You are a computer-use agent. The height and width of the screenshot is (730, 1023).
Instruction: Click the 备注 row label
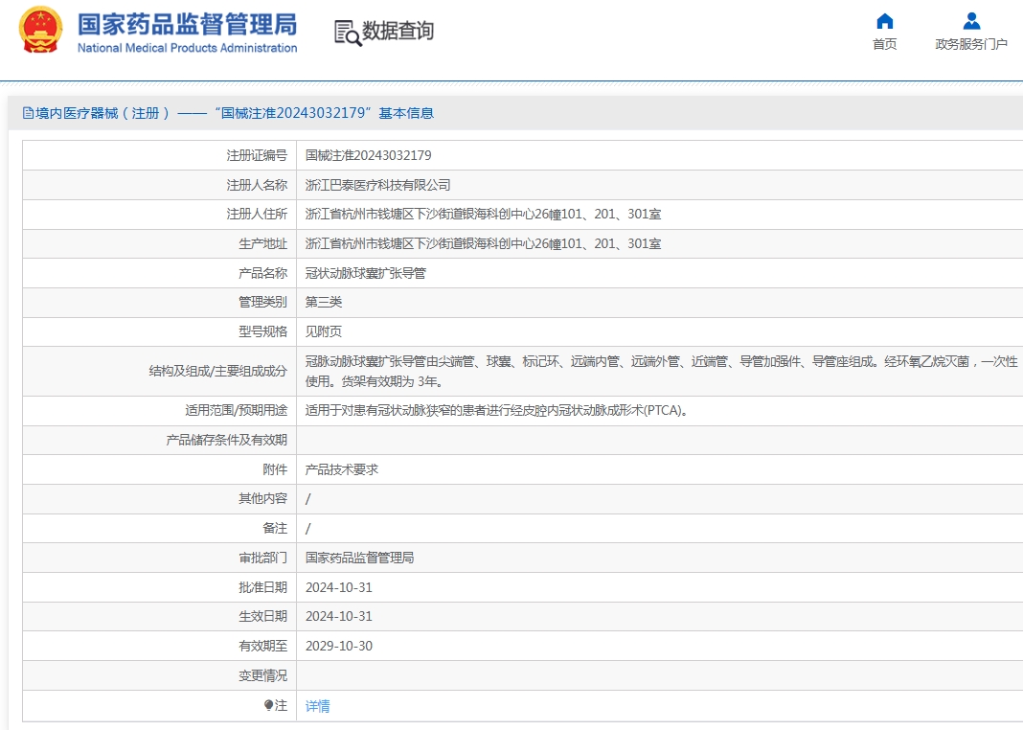(x=275, y=529)
